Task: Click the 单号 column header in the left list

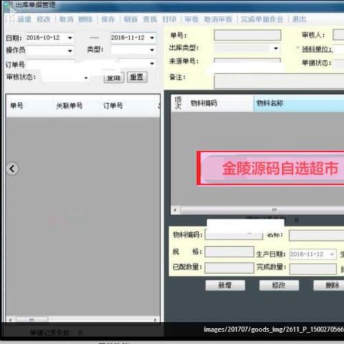Action: pos(17,106)
